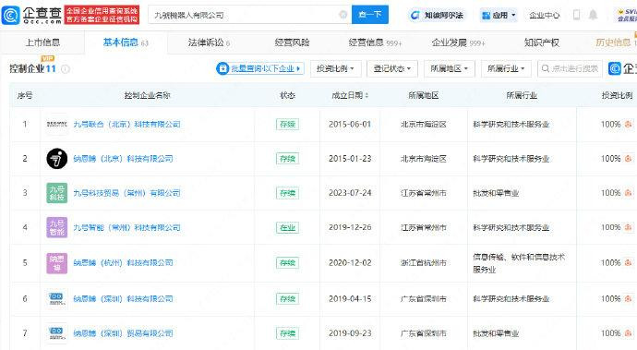Open 纳恩博（深圳）科技有限公司 link

pyautogui.click(x=123, y=299)
